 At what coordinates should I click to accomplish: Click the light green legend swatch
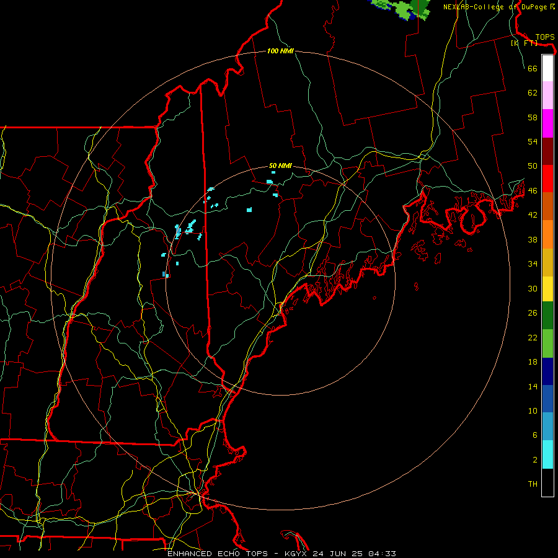point(547,343)
